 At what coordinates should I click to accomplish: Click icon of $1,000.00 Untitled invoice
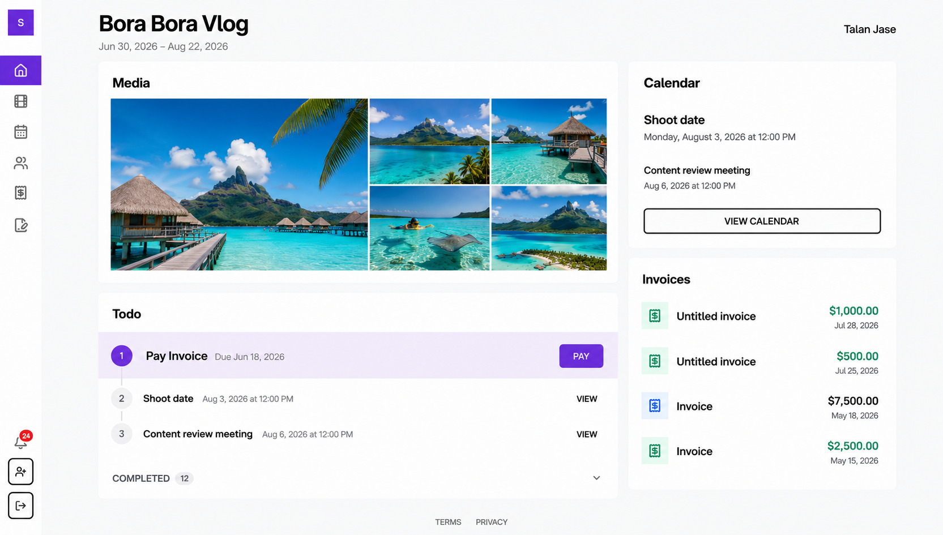pos(655,316)
